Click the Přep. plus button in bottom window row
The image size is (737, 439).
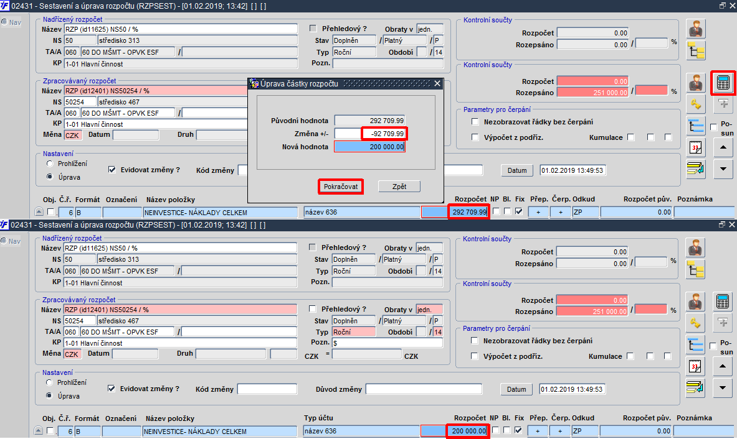pyautogui.click(x=538, y=431)
